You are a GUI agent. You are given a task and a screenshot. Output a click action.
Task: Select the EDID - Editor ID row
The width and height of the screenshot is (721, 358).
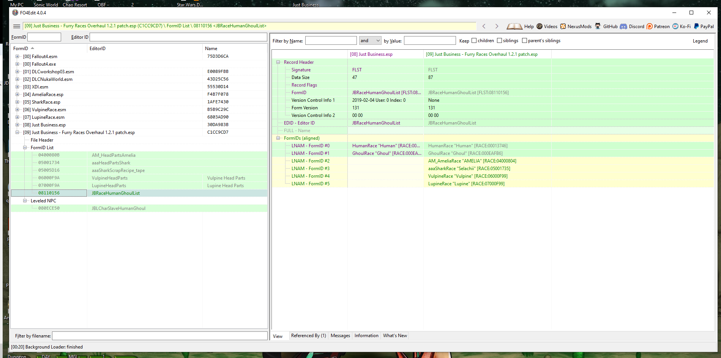pyautogui.click(x=492, y=123)
